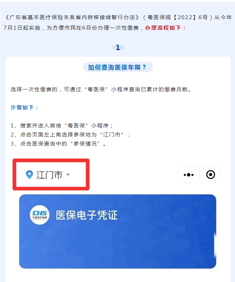
Task: Click the 如何查询医保年限？ heading pill
Action: click(x=118, y=67)
